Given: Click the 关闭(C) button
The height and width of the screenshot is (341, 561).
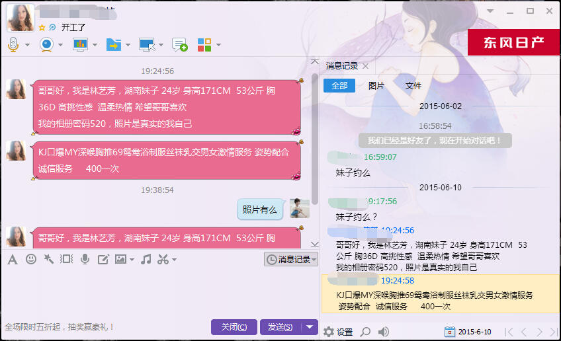Looking at the screenshot, I should point(234,326).
